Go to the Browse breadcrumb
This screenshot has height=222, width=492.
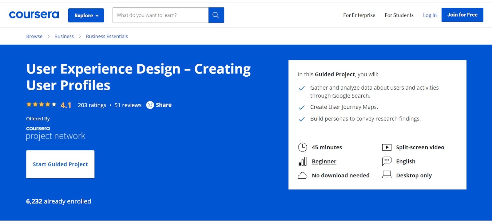pos(34,36)
